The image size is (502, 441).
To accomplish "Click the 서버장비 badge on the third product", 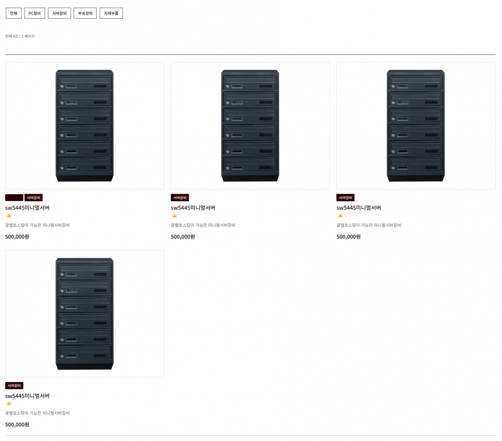I will (346, 197).
